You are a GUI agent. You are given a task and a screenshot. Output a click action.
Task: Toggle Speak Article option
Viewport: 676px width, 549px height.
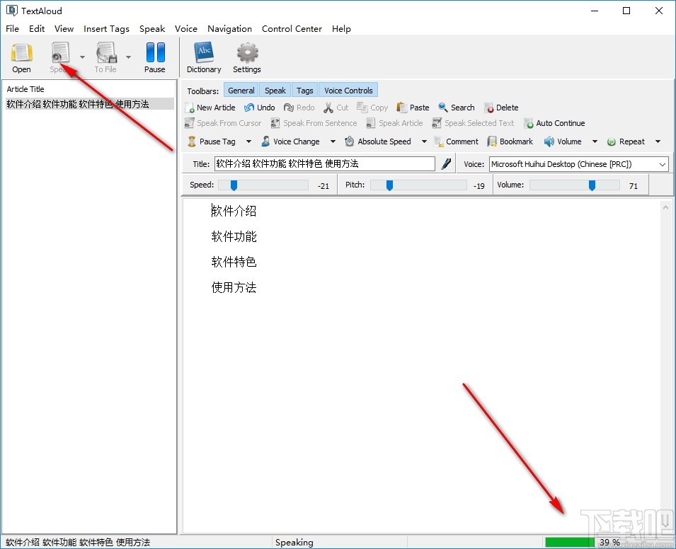(394, 122)
